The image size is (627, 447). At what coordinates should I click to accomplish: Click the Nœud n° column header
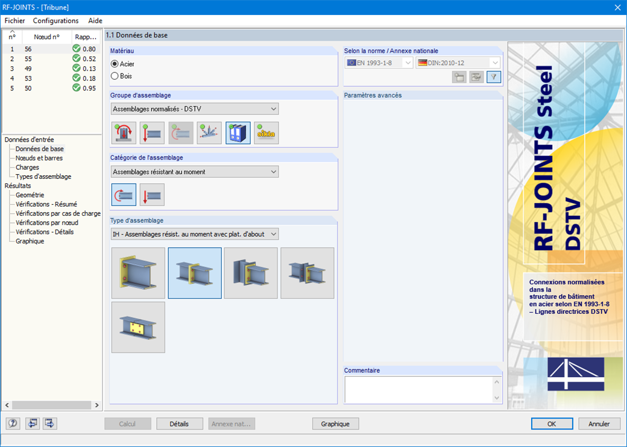click(47, 37)
